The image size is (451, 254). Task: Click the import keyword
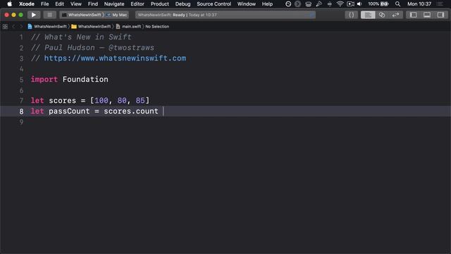(44, 79)
